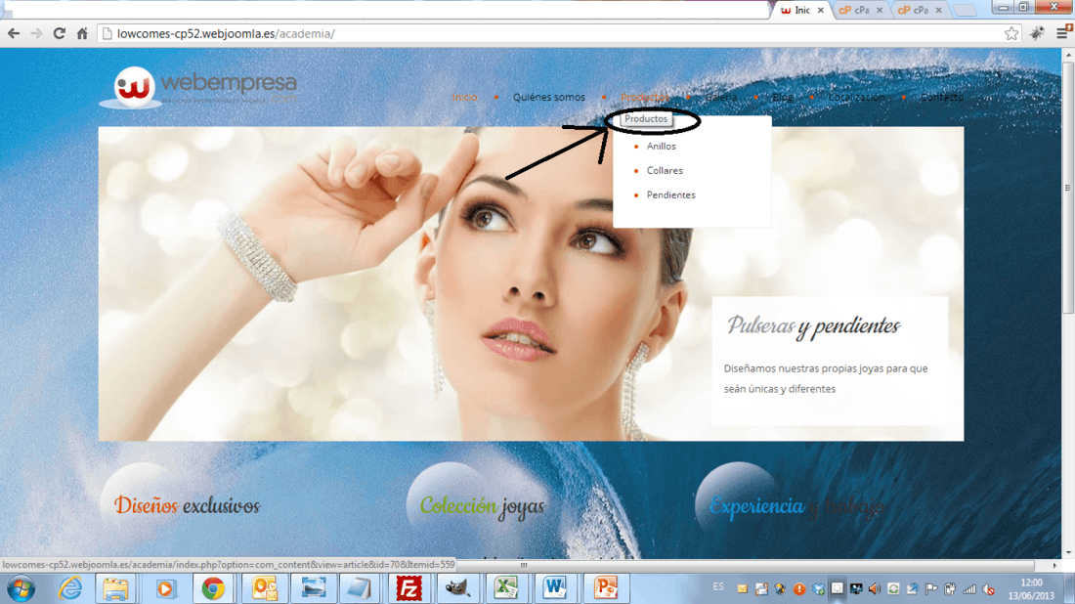
Task: Open the browser home page icon
Action: coord(82,33)
